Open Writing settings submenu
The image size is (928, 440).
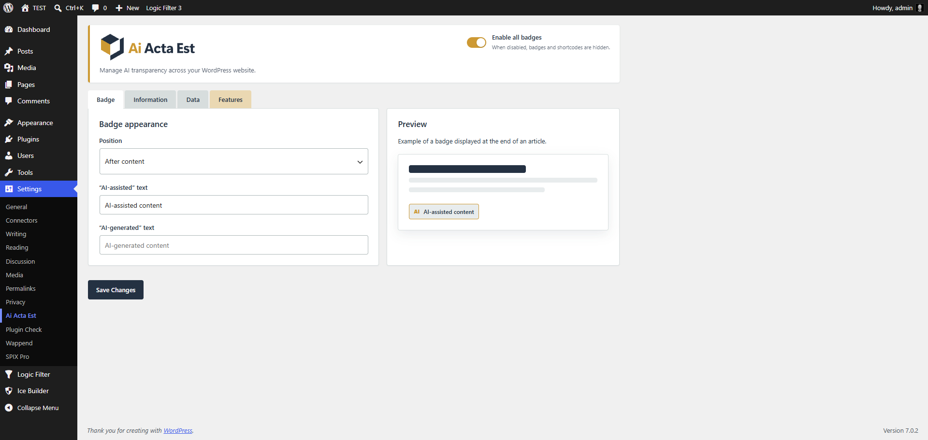pyautogui.click(x=16, y=234)
